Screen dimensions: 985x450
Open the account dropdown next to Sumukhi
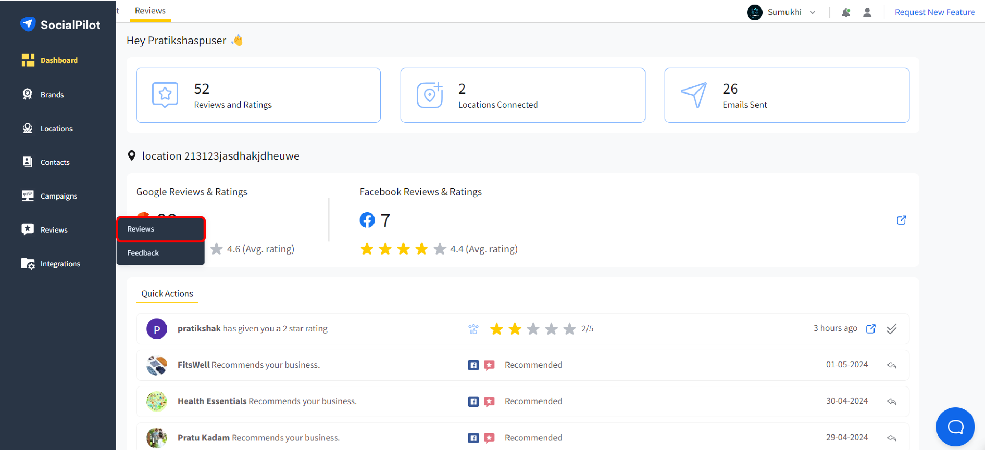pyautogui.click(x=813, y=12)
